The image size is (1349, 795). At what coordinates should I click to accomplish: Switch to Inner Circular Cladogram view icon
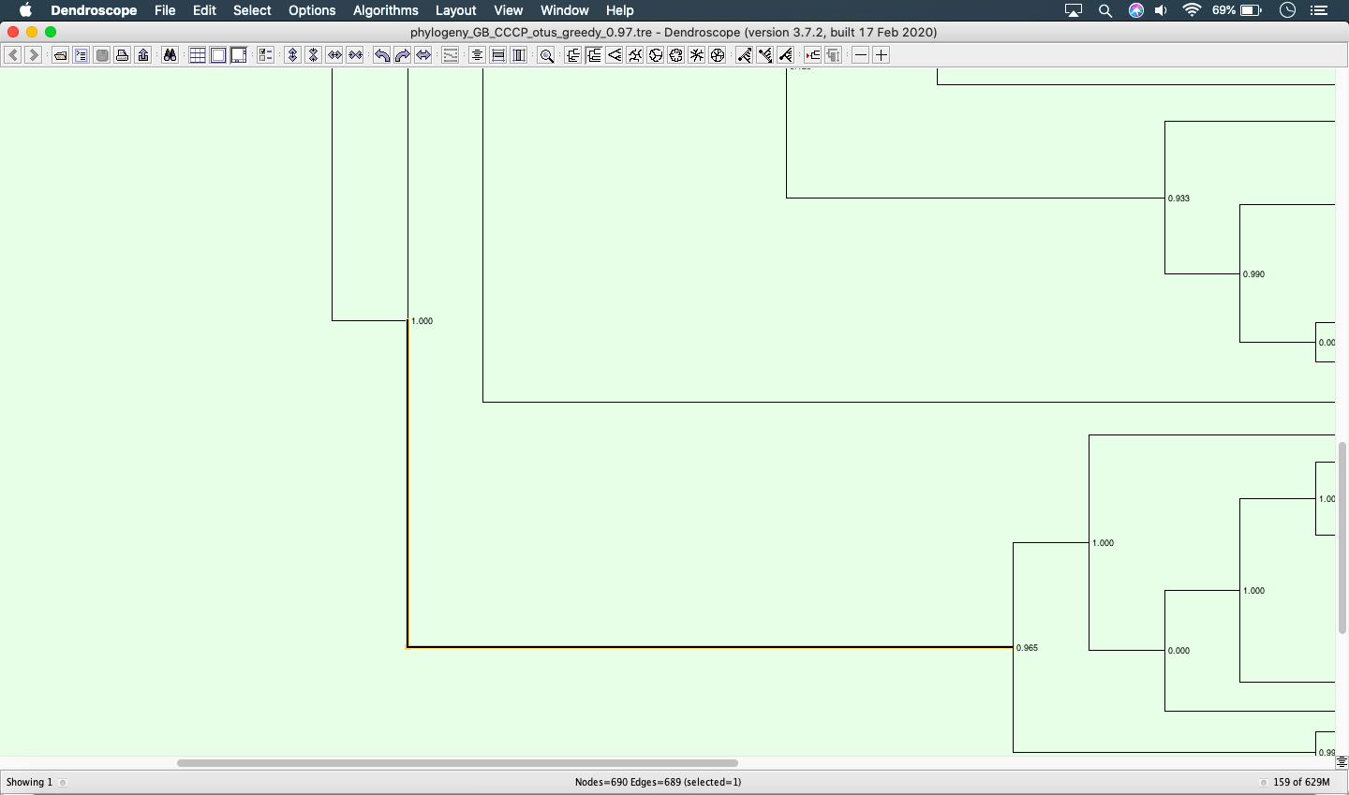676,55
